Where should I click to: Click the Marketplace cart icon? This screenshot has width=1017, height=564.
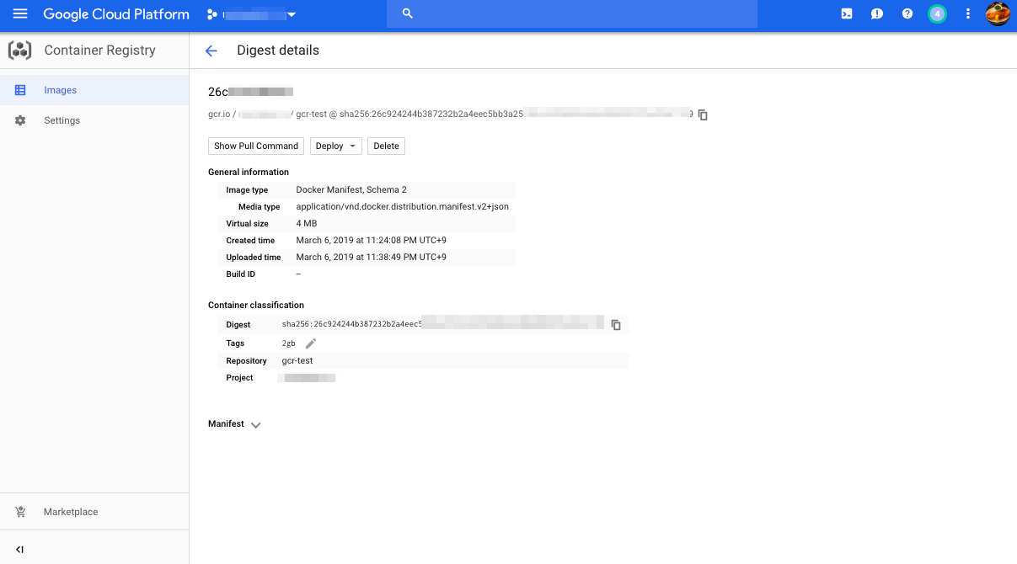21,512
